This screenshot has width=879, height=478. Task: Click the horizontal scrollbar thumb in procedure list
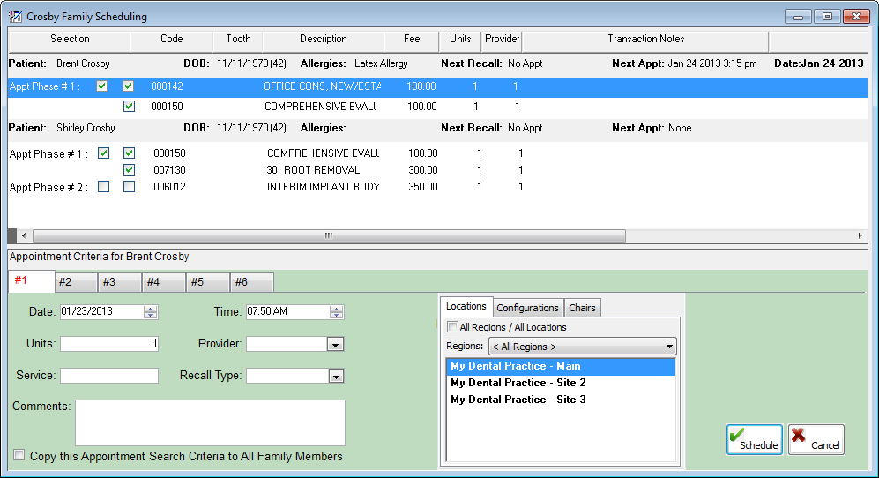(329, 235)
